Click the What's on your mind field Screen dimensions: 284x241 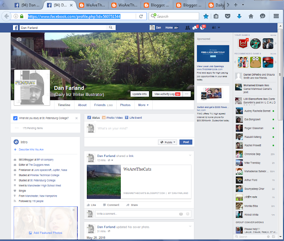click(x=139, y=129)
